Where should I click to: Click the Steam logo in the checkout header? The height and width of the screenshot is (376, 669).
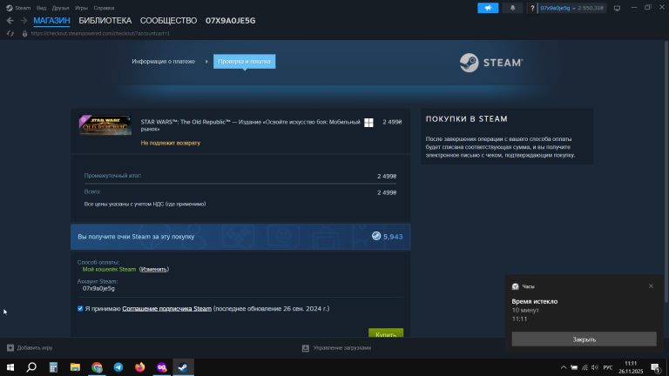pos(491,63)
